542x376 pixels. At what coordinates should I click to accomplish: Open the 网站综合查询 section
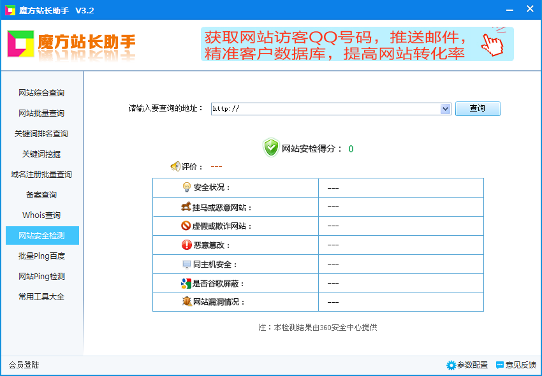point(41,92)
